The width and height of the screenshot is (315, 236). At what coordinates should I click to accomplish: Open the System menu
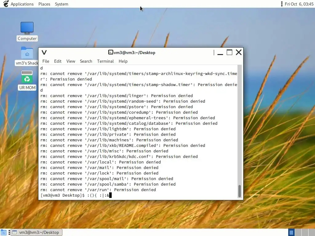point(62,4)
